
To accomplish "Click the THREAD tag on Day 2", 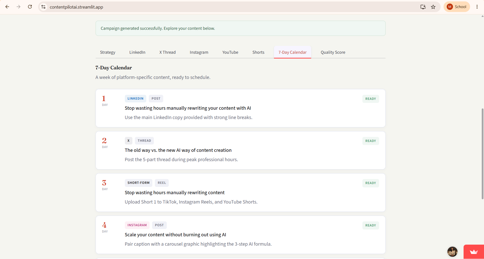I will click(x=144, y=141).
